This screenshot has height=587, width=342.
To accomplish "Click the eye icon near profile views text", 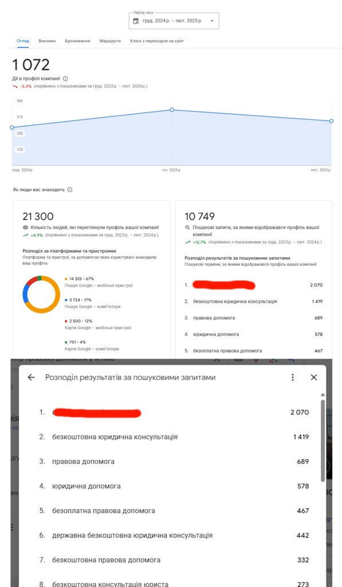I will (25, 228).
